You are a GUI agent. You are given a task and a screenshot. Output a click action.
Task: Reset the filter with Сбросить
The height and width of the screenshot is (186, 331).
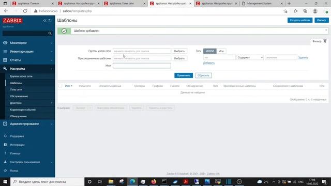[203, 75]
